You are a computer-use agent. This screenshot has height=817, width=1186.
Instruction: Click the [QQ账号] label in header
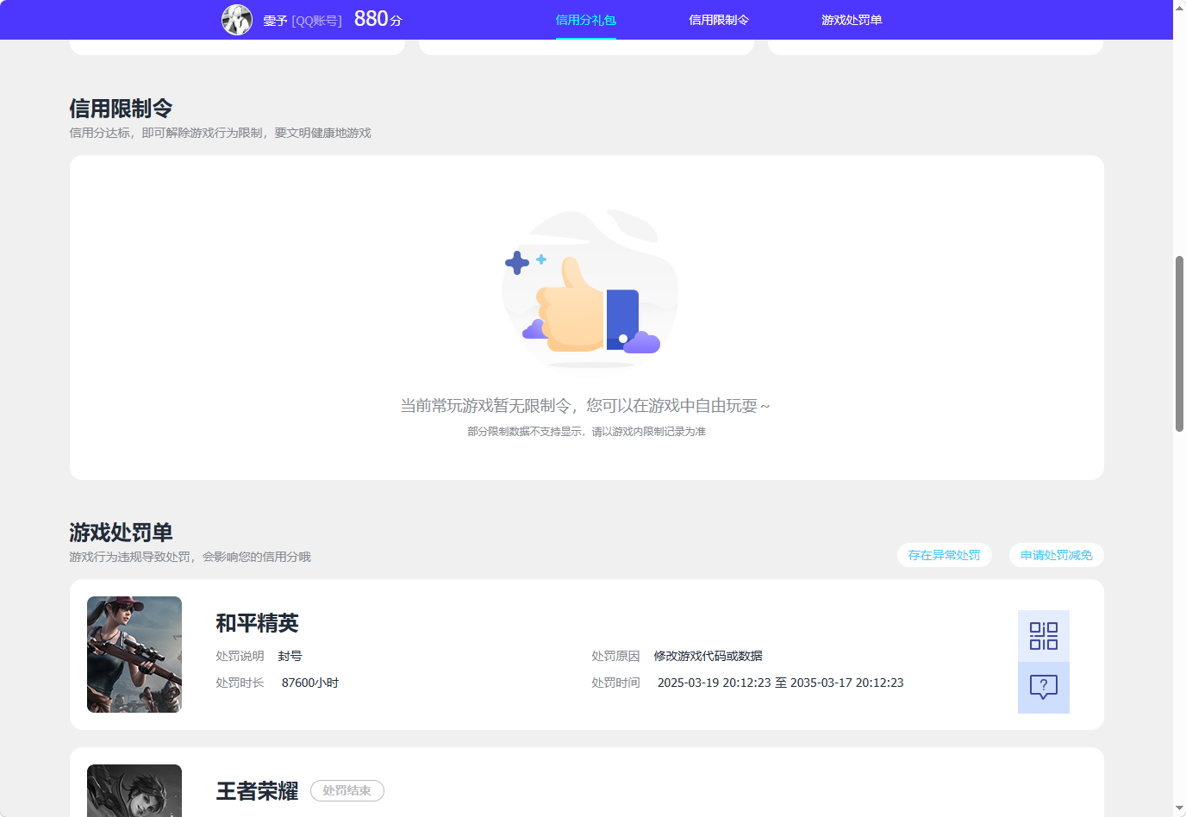(316, 21)
